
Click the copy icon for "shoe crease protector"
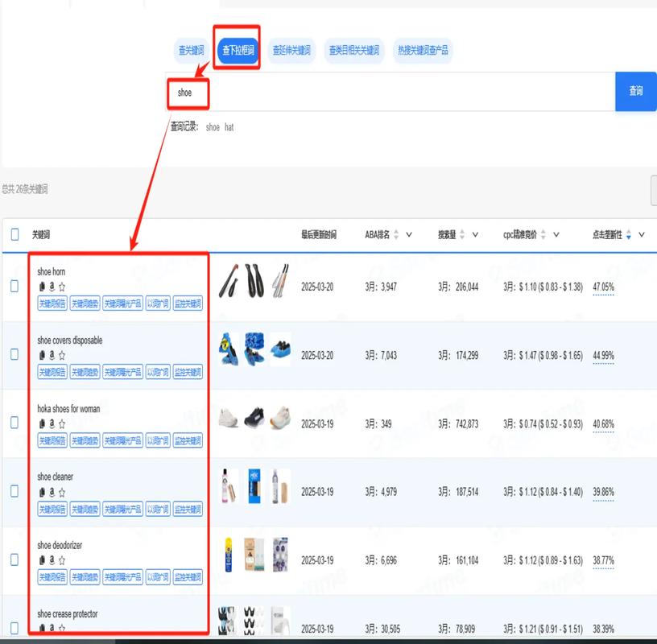(x=42, y=628)
